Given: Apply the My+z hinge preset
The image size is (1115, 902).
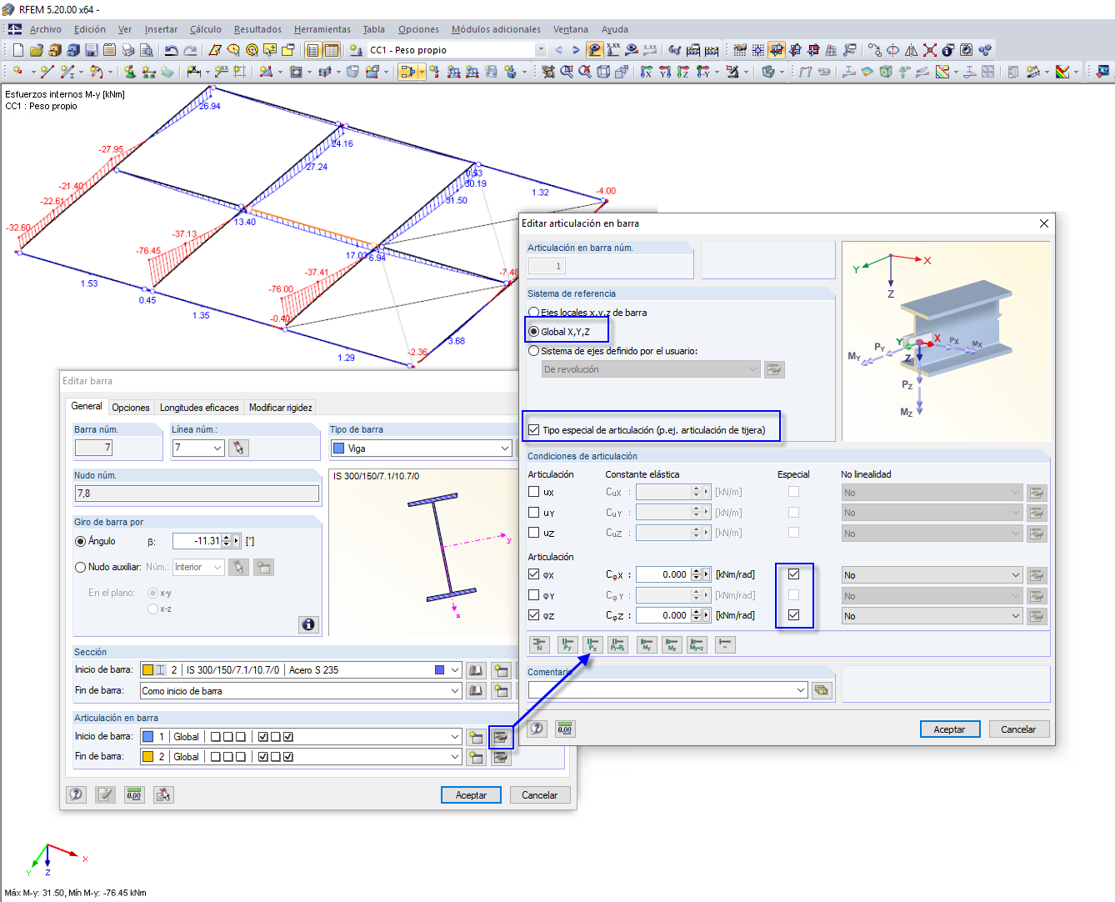Looking at the screenshot, I should 698,644.
